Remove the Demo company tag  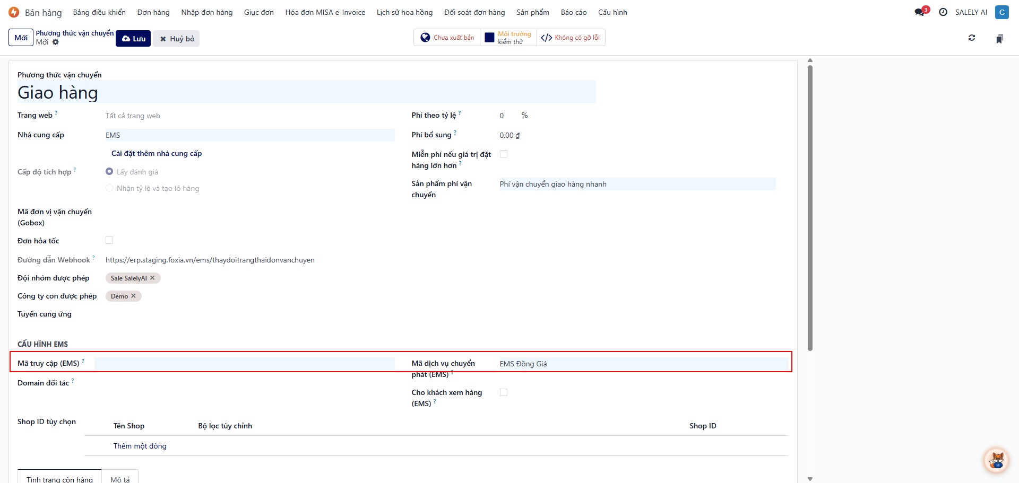(x=134, y=296)
